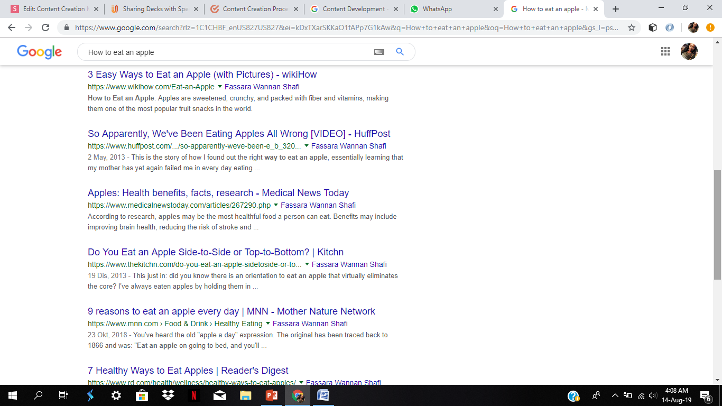
Task: Open Task View on taskbar
Action: [x=63, y=395]
